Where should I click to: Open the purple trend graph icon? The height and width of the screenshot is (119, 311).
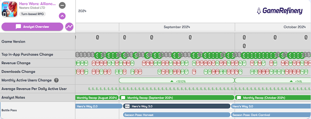(x=69, y=26)
